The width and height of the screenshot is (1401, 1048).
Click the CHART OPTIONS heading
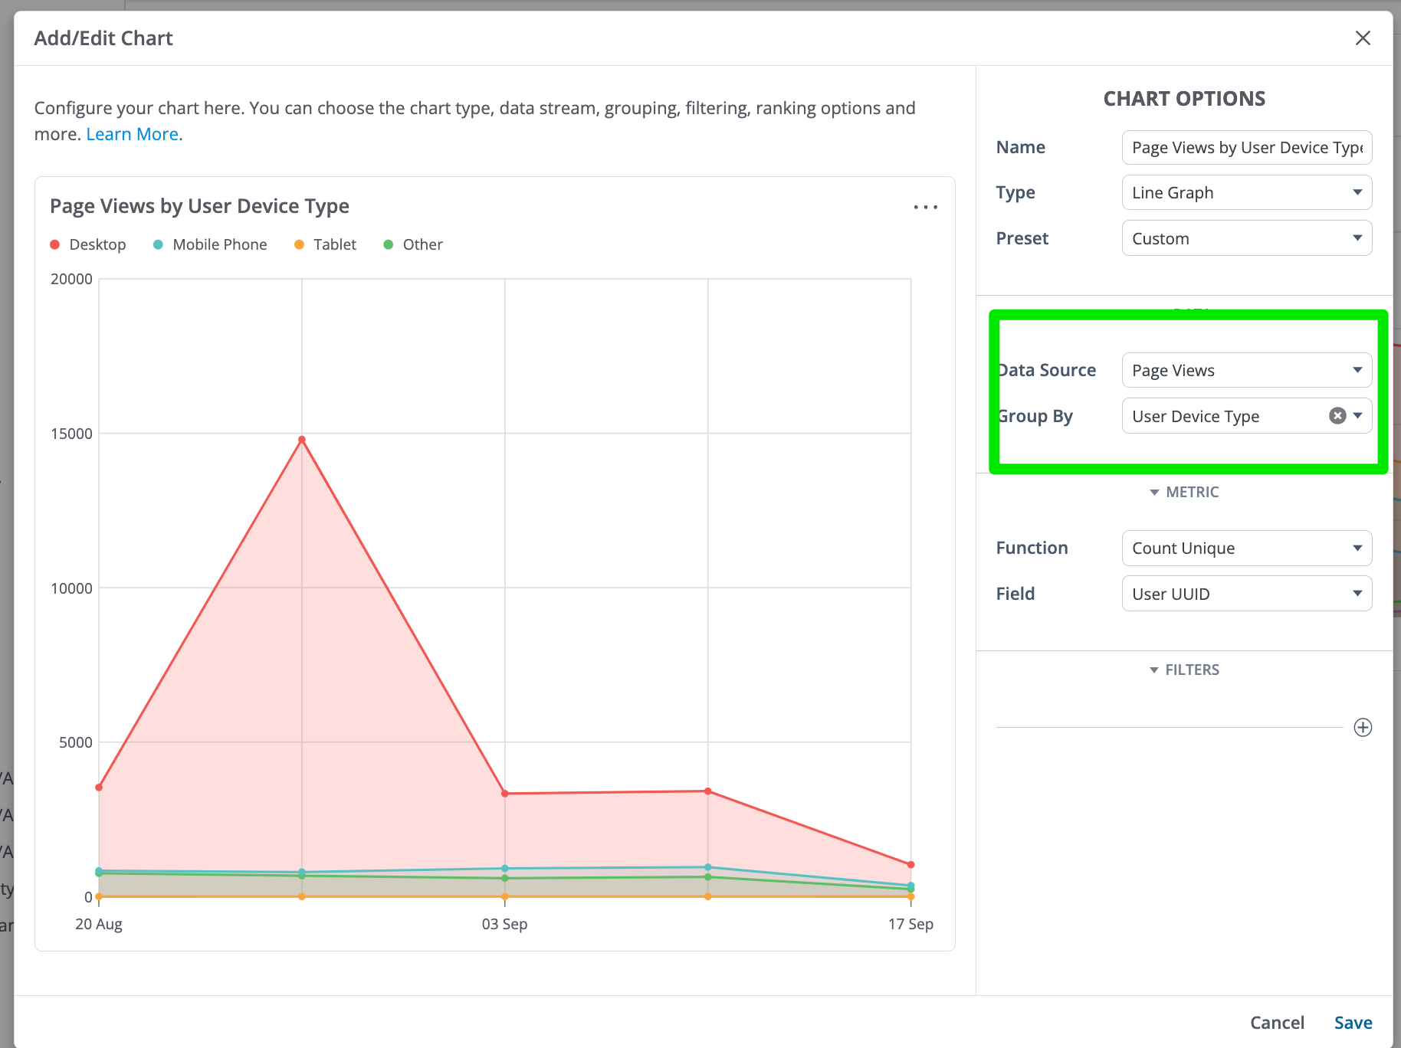[x=1184, y=99]
